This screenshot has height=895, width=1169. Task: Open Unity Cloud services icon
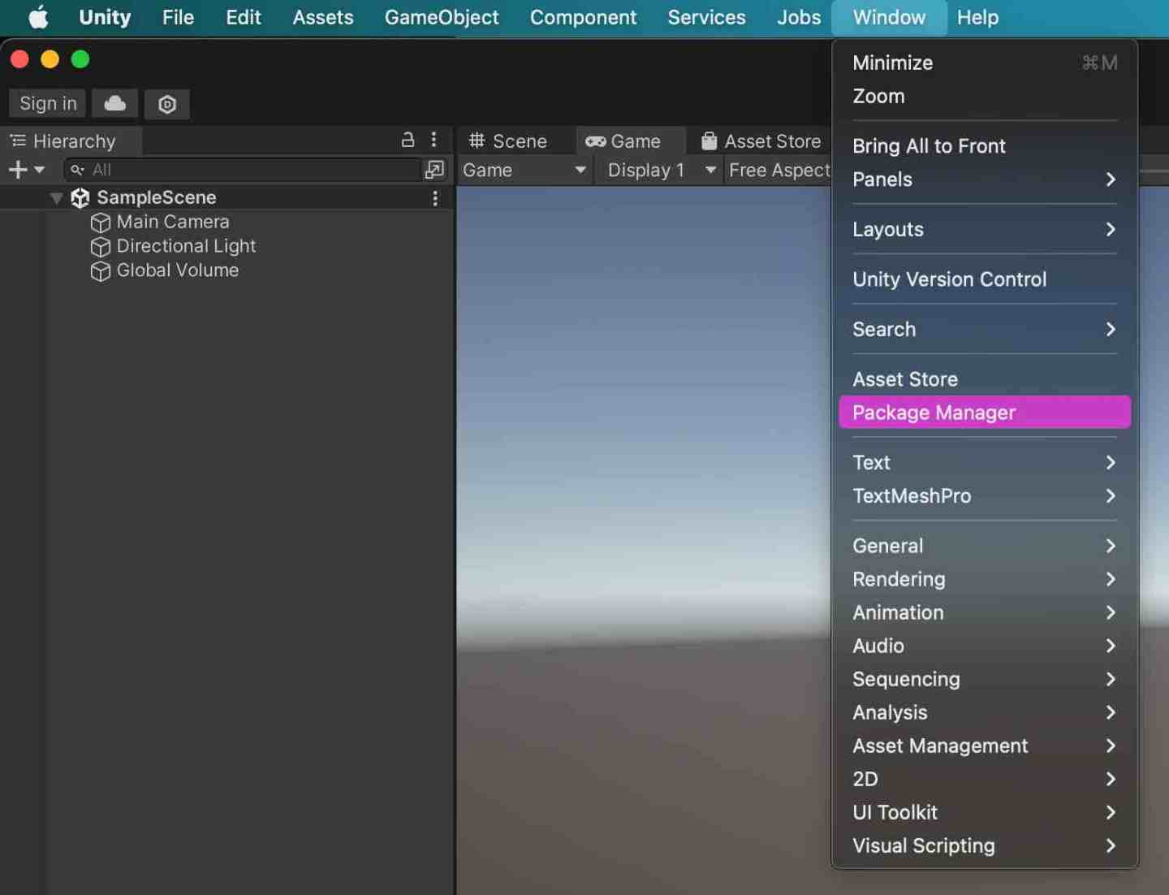click(114, 103)
